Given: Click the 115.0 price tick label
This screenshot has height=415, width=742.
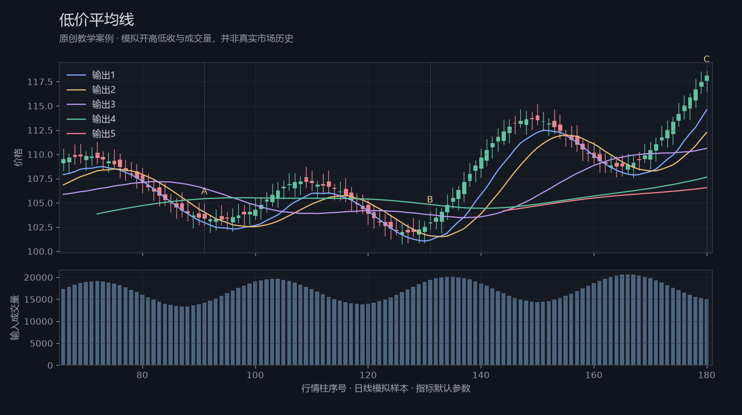Looking at the screenshot, I should pyautogui.click(x=40, y=106).
